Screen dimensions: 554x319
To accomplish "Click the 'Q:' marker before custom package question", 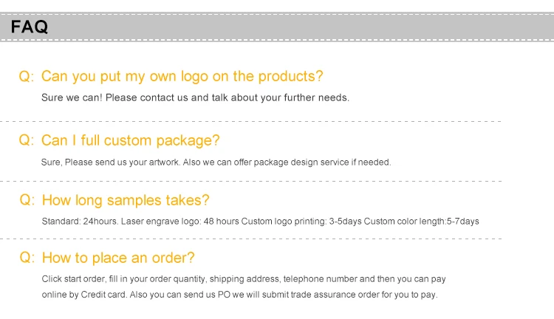I will point(27,140).
